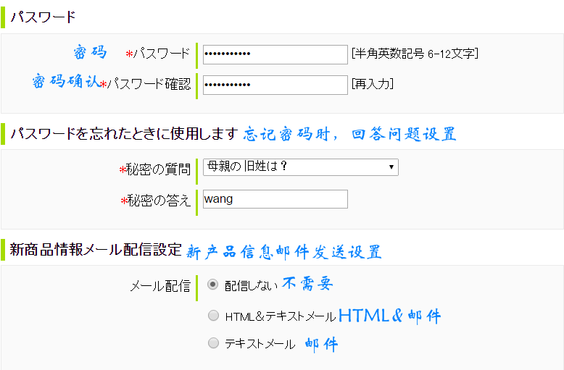Click the [半角英数記号 6-12文字] hint text
This screenshot has height=370, width=564.
(x=414, y=54)
